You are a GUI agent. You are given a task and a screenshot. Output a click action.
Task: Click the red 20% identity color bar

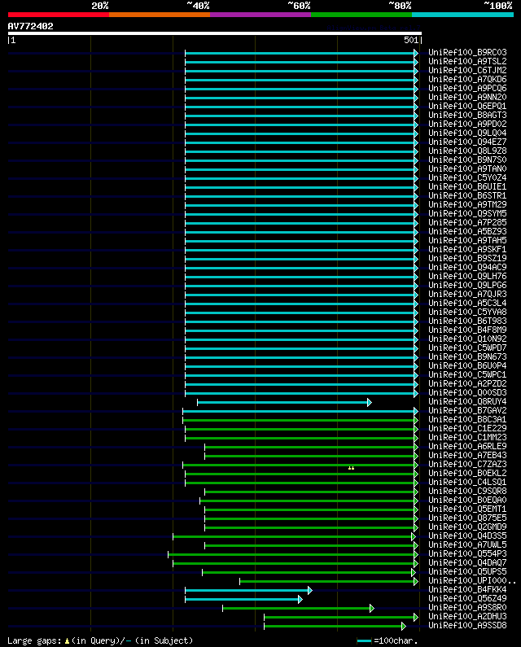(x=59, y=15)
